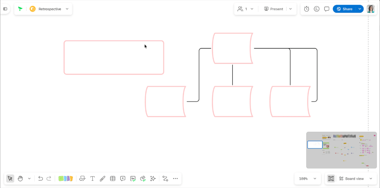
Task: Open the comments chat panel
Action: 327,9
